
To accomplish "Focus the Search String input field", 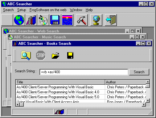I will point(84,72).
